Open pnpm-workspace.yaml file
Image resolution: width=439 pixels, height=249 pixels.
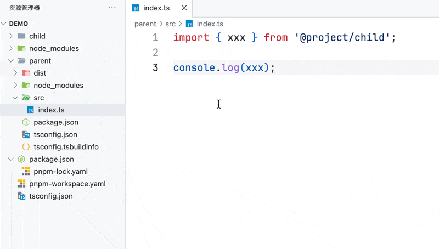tap(67, 184)
